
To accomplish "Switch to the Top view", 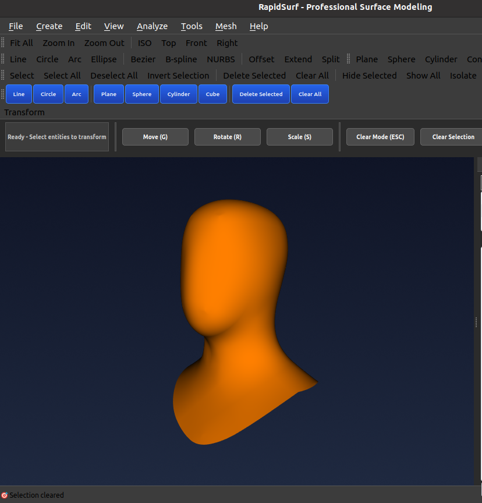I will [169, 42].
